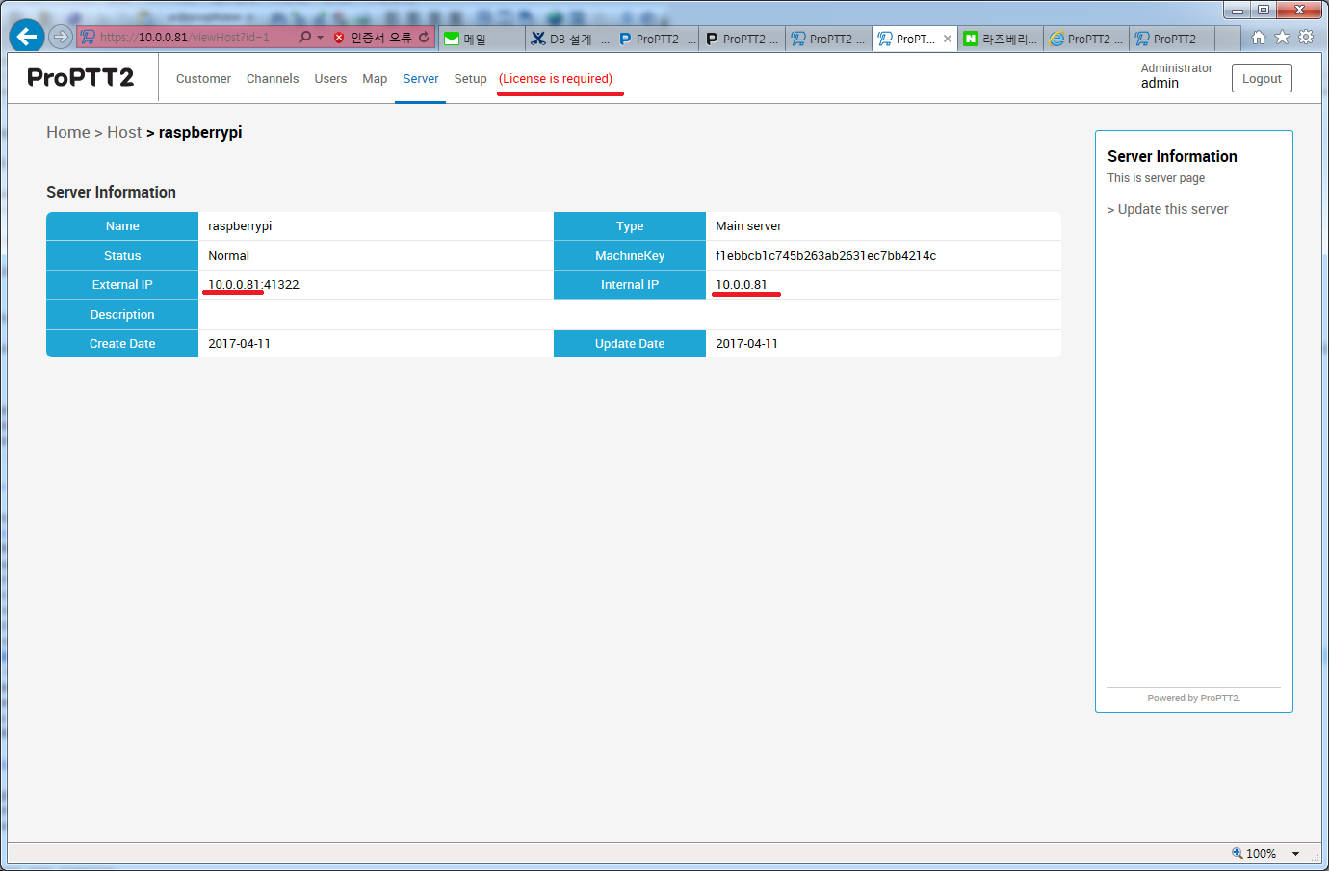Image resolution: width=1329 pixels, height=871 pixels.
Task: Open browser tools gear icon
Action: point(1306,38)
